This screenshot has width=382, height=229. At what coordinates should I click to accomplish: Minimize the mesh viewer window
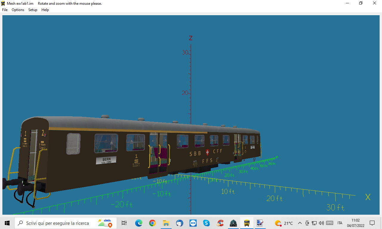point(347,3)
